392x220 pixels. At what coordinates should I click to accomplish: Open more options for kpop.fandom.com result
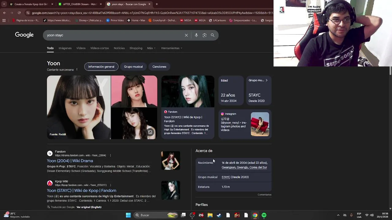point(111,185)
